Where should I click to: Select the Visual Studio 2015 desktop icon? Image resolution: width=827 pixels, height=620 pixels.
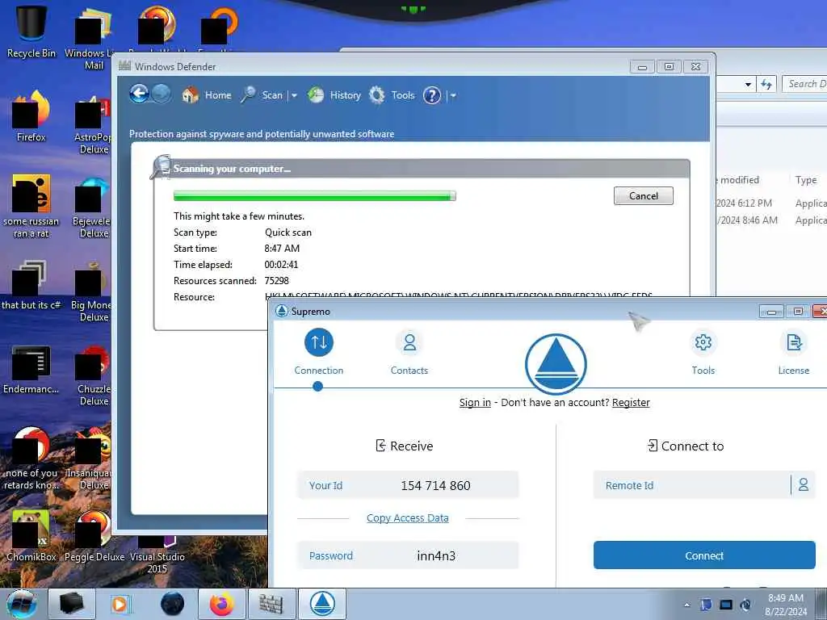pyautogui.click(x=157, y=554)
